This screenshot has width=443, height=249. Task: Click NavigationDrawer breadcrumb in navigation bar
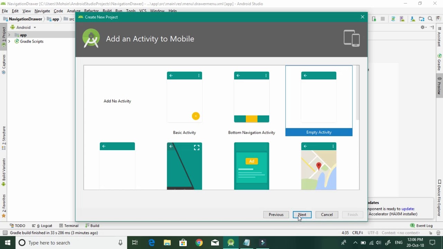[23, 19]
